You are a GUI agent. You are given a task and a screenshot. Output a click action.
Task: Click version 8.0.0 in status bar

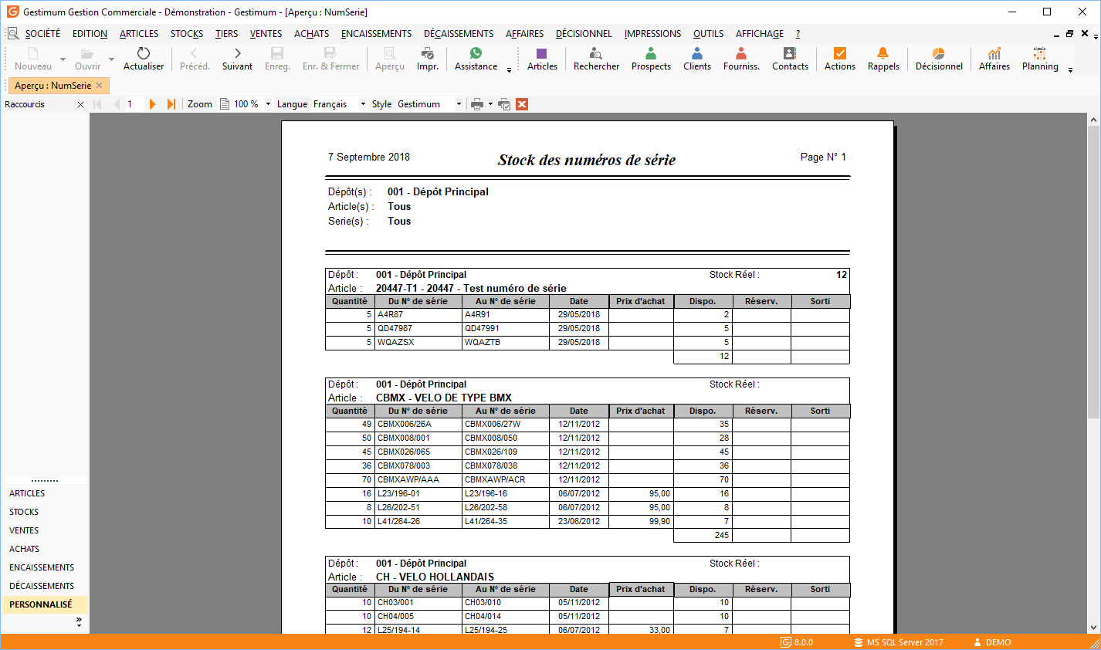click(797, 642)
